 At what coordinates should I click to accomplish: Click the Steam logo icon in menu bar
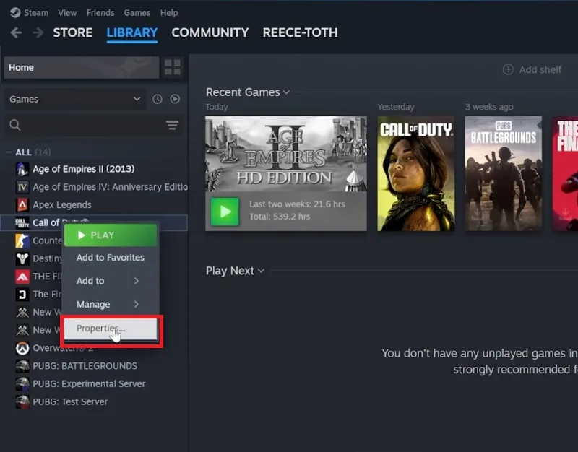pyautogui.click(x=15, y=13)
